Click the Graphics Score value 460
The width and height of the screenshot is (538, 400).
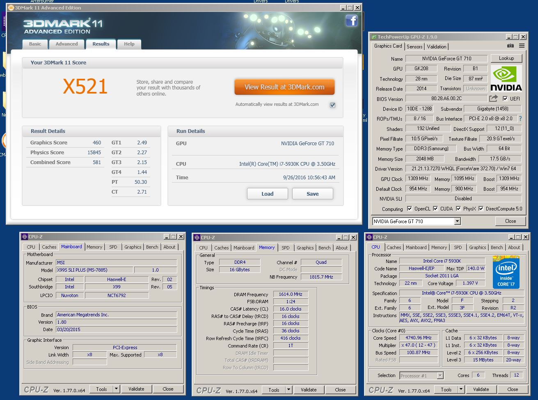(x=97, y=143)
